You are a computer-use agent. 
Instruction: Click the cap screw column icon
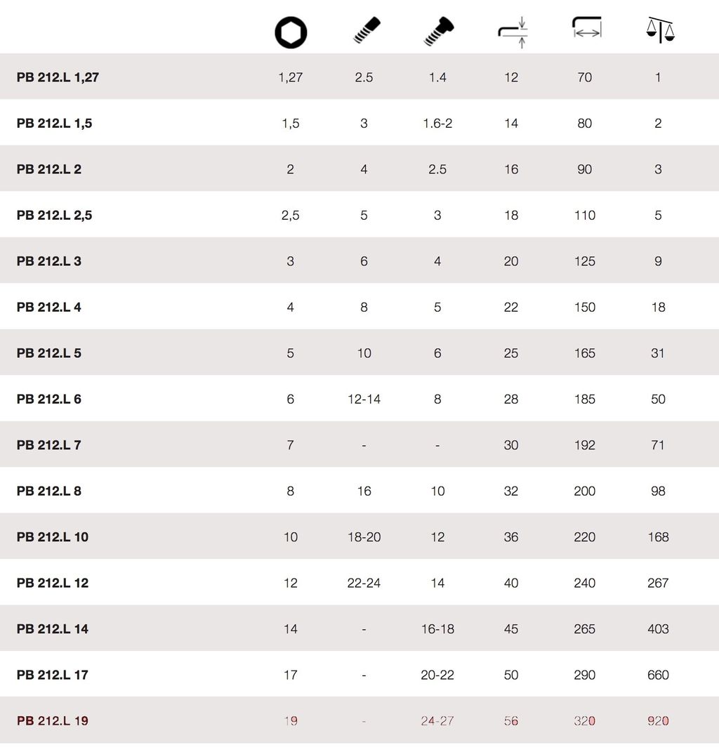click(x=439, y=32)
